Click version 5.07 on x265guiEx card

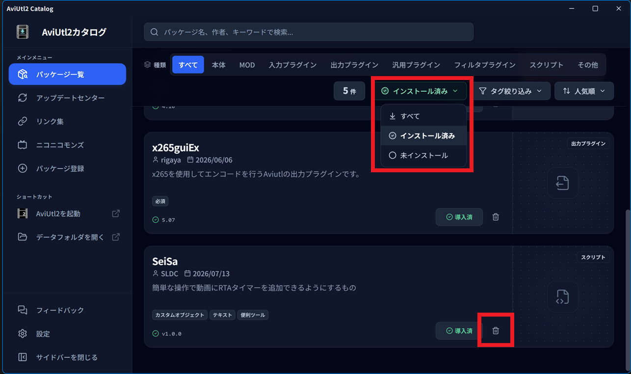[x=168, y=220]
